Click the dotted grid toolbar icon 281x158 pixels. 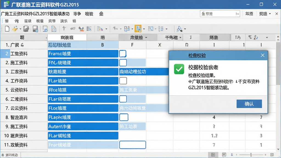pyautogui.click(x=89, y=29)
